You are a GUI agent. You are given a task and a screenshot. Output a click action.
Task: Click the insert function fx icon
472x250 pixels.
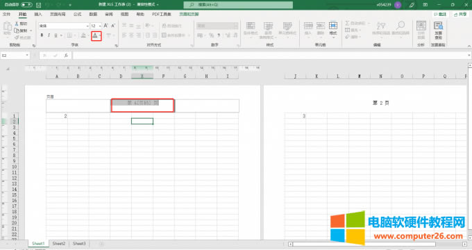coord(66,56)
